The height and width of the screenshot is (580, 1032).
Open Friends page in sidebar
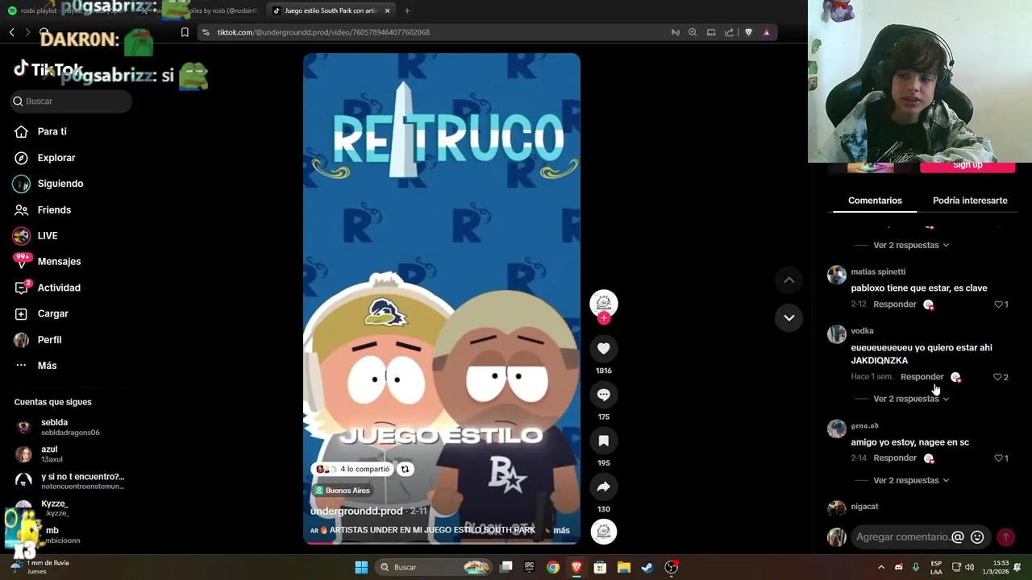coord(54,209)
